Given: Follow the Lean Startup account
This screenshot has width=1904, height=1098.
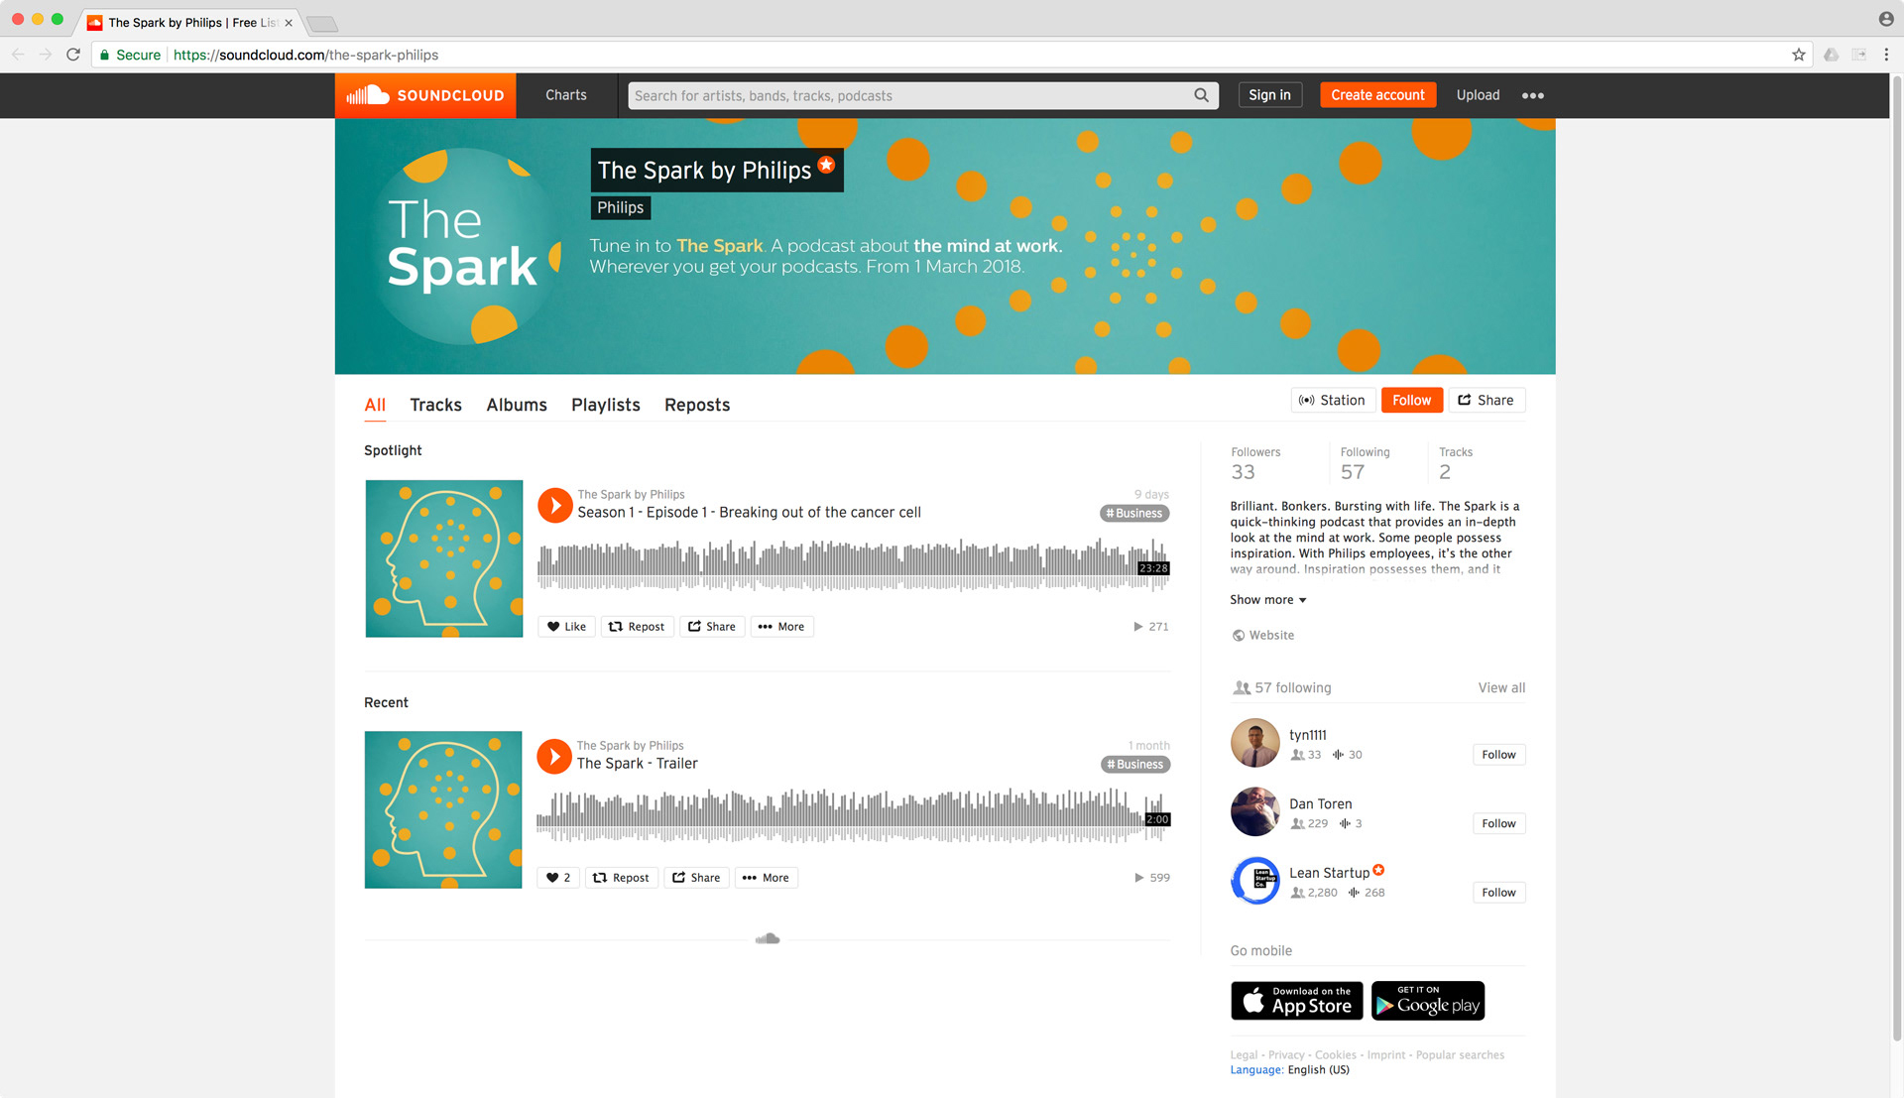Looking at the screenshot, I should tap(1498, 893).
